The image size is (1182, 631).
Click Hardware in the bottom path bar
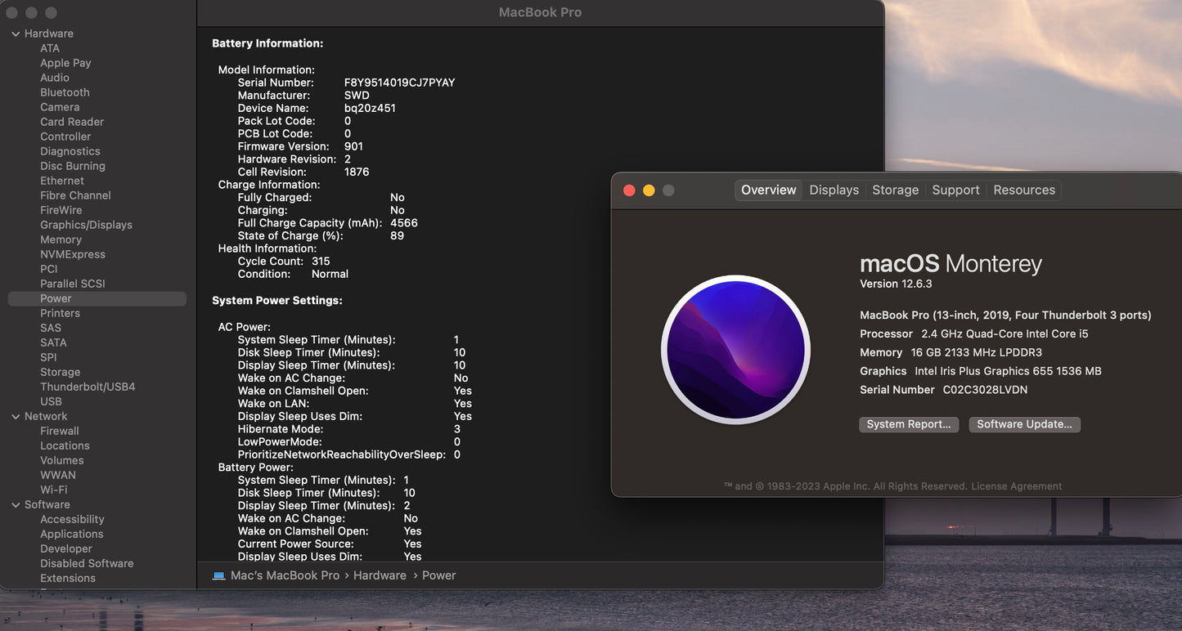[x=380, y=575]
